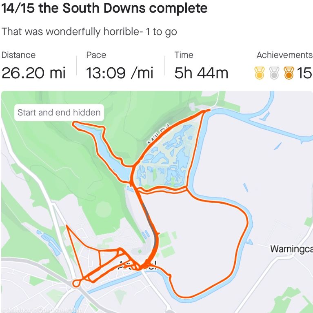This screenshot has width=313, height=313.
Task: Select the 13:09 /mi pace value
Action: (119, 73)
